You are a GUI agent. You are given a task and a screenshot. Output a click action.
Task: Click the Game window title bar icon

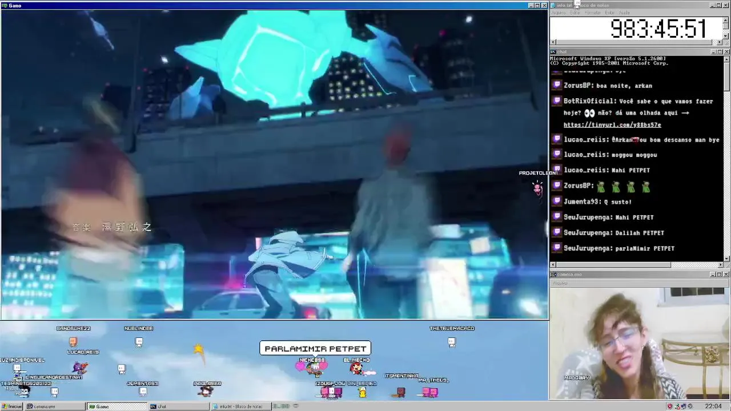[x=5, y=6]
